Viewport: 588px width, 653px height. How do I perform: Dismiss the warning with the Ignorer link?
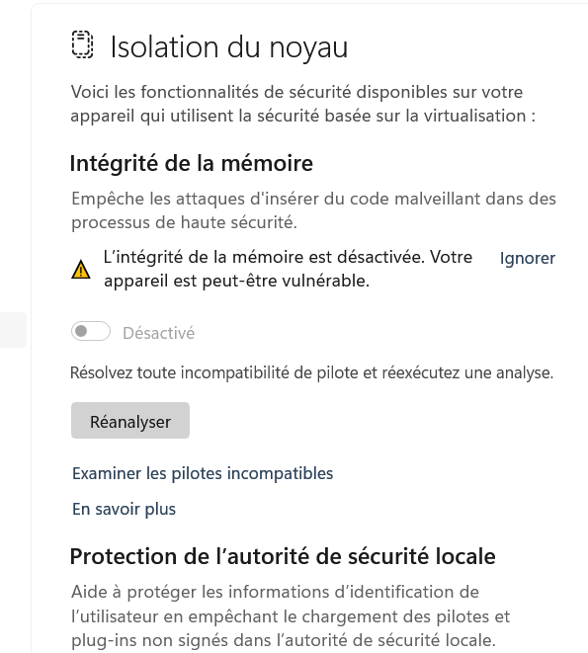(528, 258)
